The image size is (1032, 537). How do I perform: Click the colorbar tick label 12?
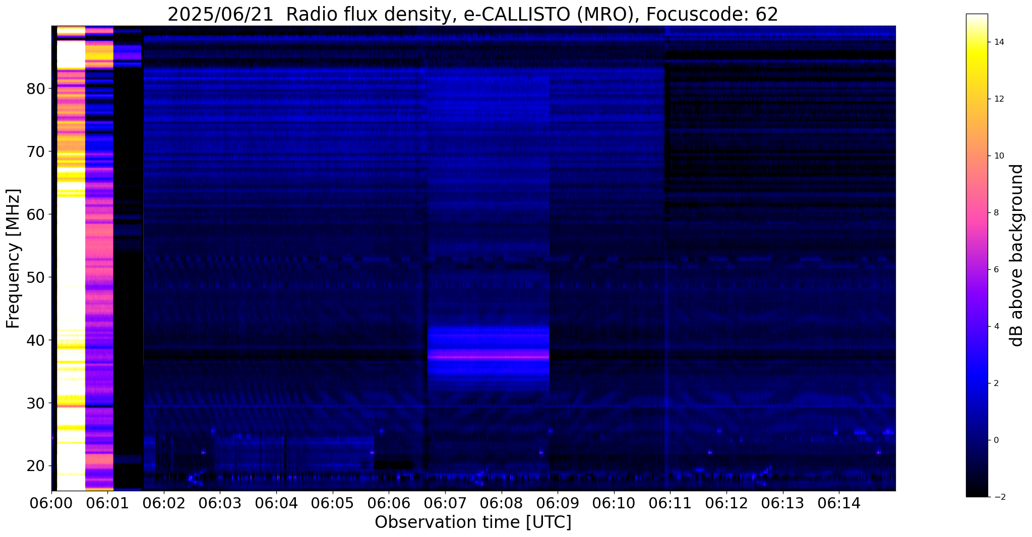tap(998, 99)
